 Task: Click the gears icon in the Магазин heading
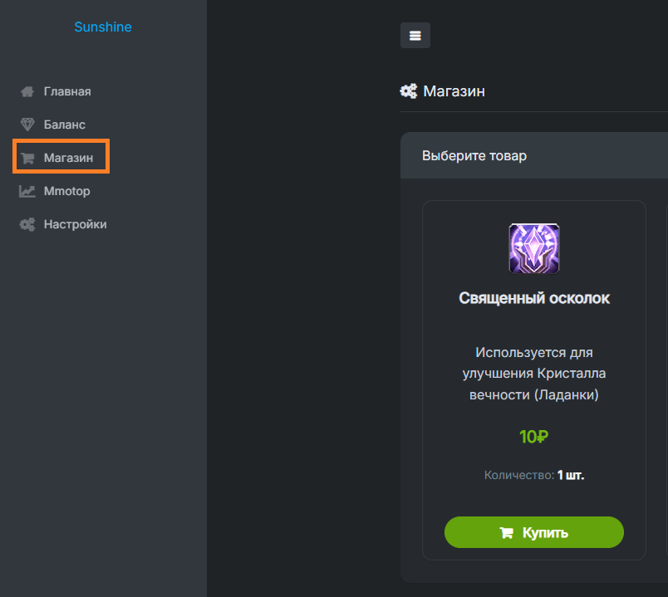[x=408, y=91]
